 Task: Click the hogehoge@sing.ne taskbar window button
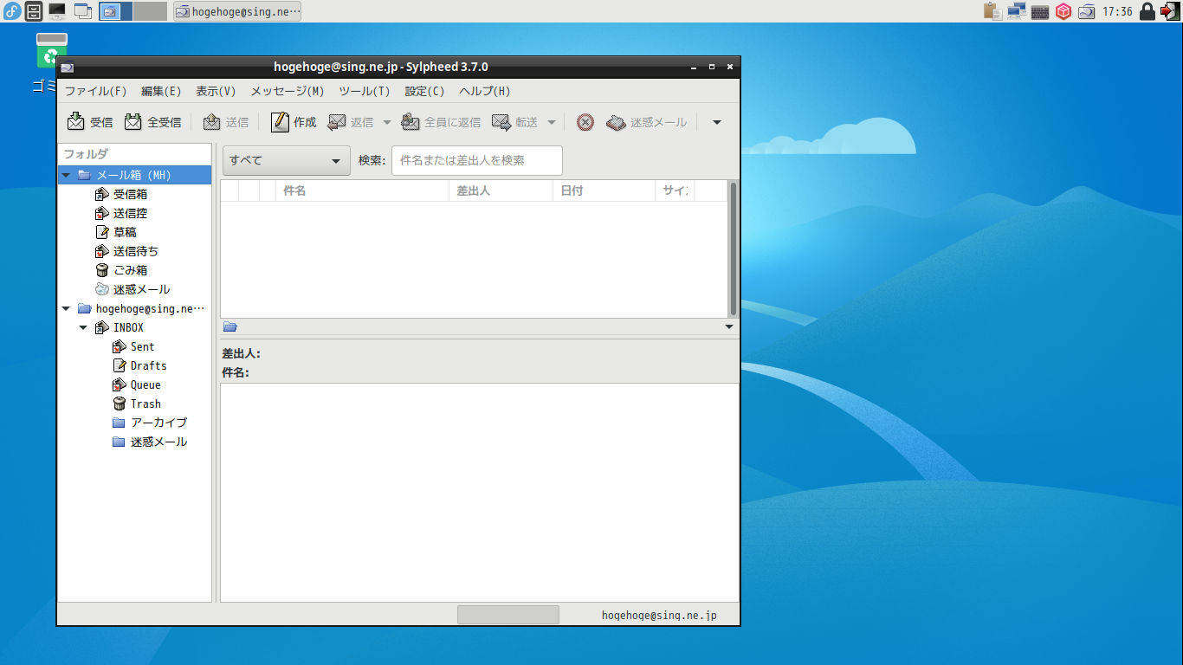[x=238, y=11]
